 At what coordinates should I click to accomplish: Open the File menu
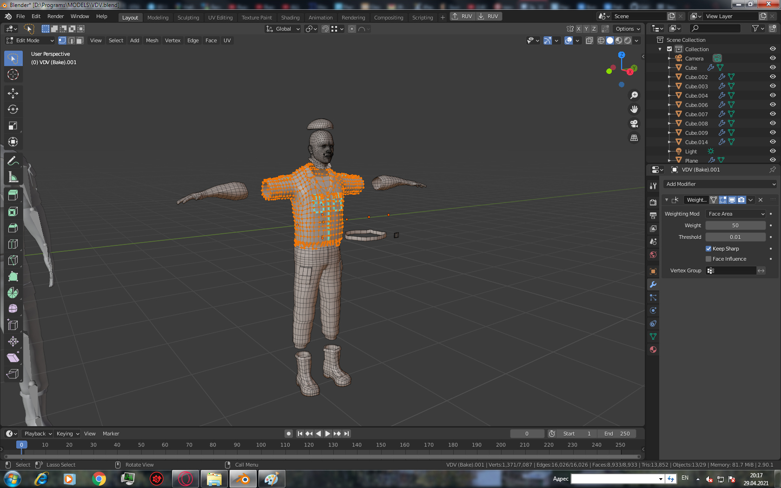[20, 16]
